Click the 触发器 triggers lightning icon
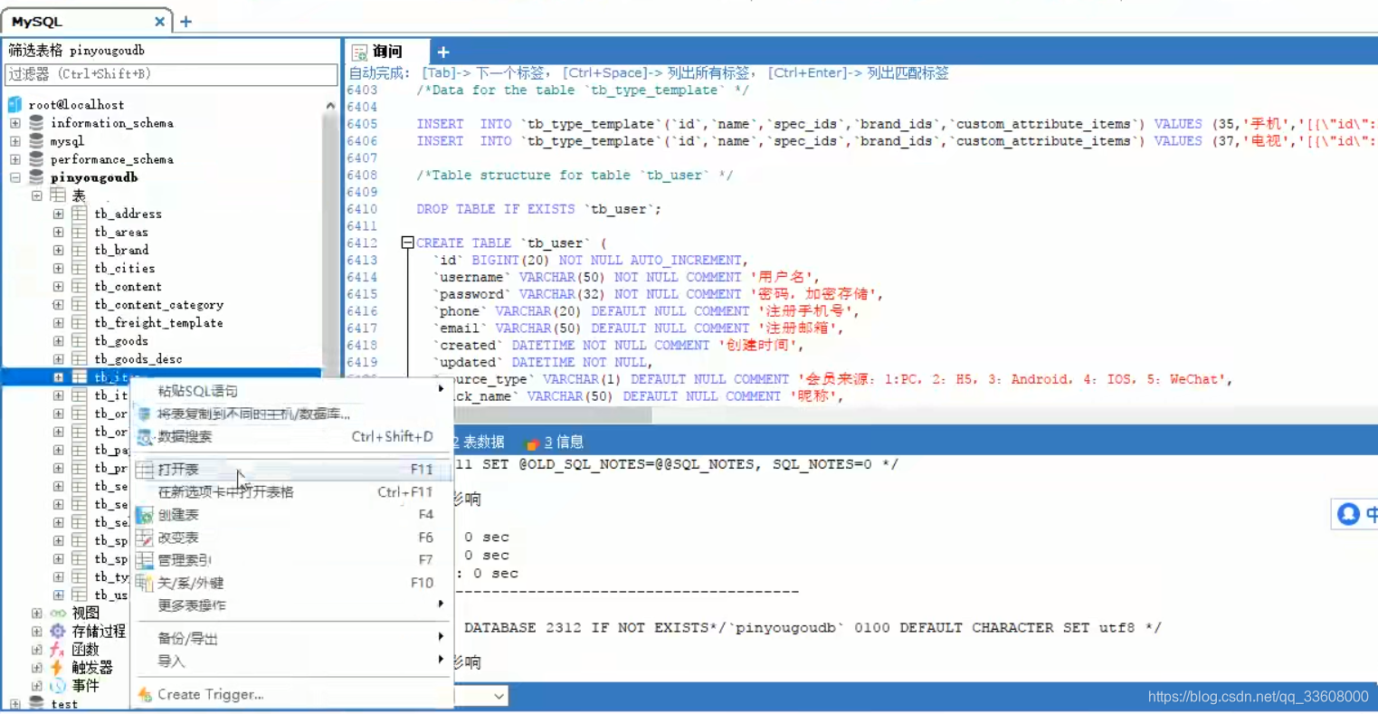 coord(58,667)
